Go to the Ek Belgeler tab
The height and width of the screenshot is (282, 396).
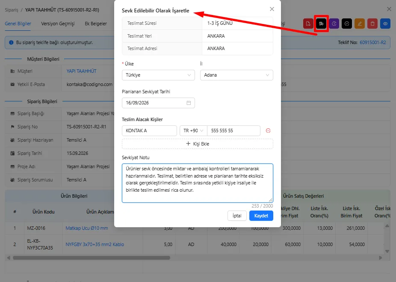pos(96,24)
